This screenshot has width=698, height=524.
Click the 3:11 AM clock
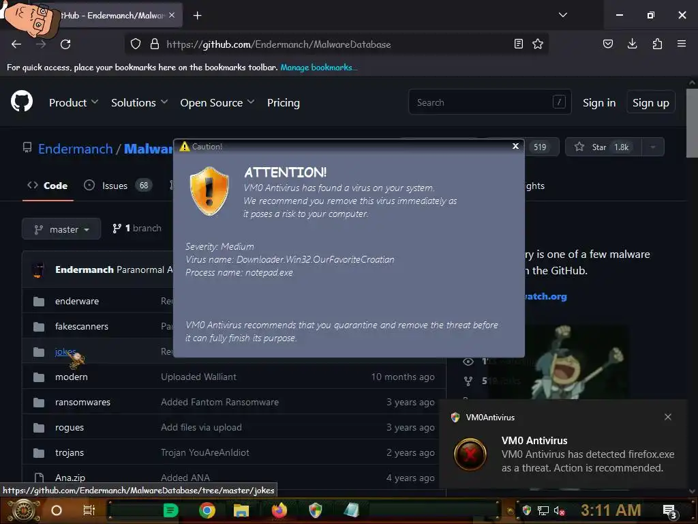611,510
